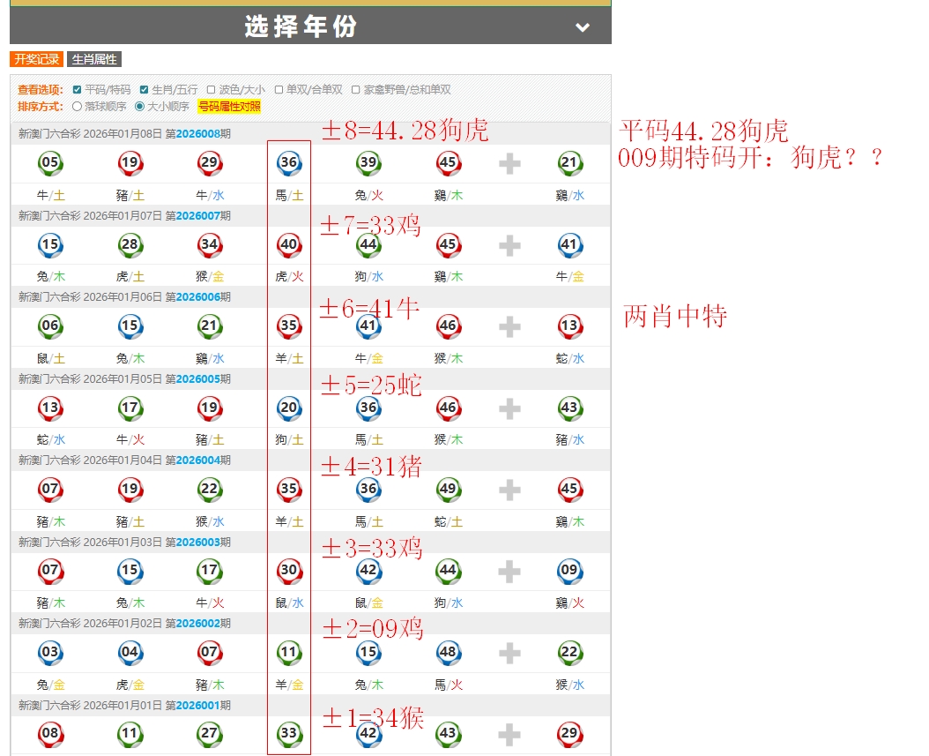Click the chevron arrow in year selector
Viewport: 929px width, 756px height.
tap(583, 27)
